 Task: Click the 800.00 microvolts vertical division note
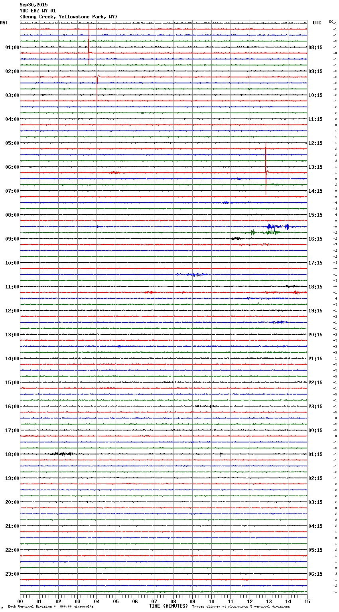point(51,607)
